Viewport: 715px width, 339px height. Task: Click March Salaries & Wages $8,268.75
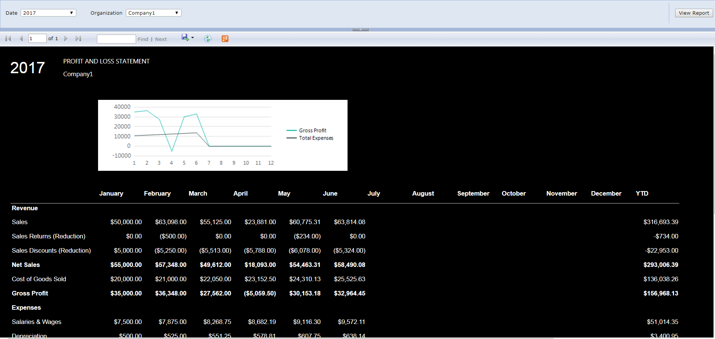pyautogui.click(x=217, y=322)
